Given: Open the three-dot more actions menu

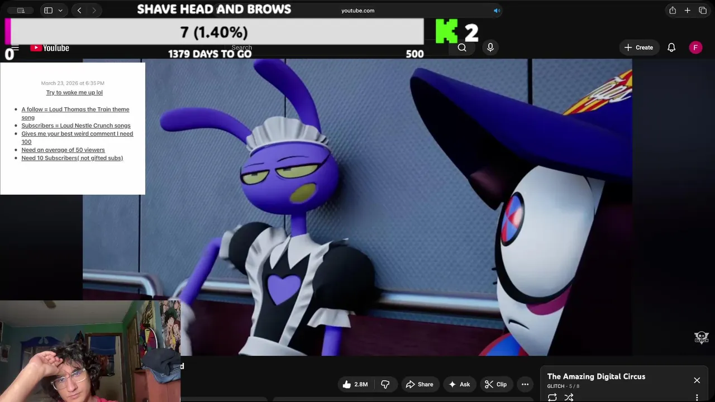Looking at the screenshot, I should pos(525,384).
